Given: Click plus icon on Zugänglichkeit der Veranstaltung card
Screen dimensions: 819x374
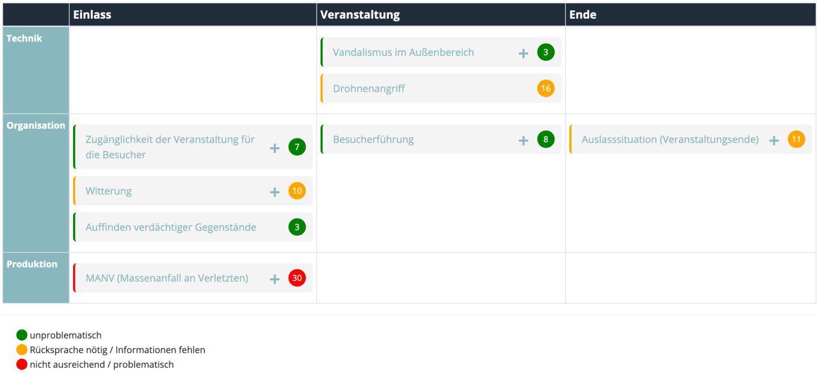Looking at the screenshot, I should click(275, 148).
